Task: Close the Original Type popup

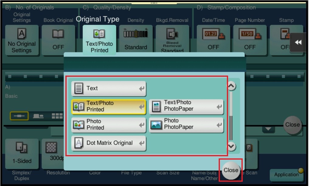Action: [x=231, y=170]
